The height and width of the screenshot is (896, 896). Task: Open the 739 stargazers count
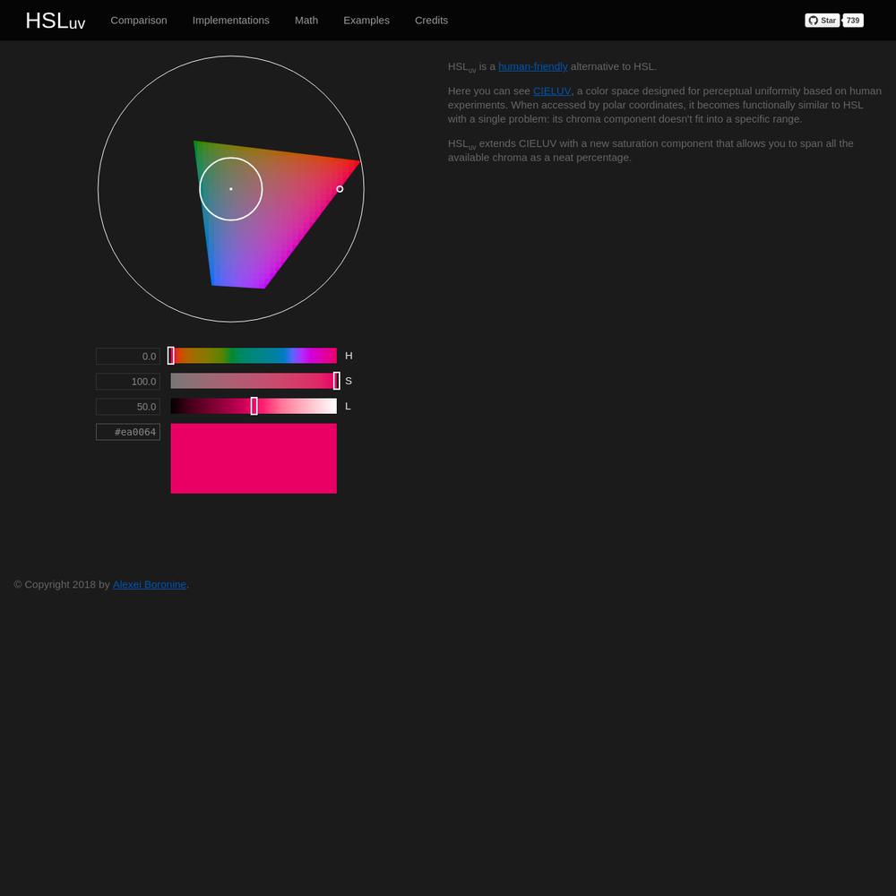click(853, 20)
